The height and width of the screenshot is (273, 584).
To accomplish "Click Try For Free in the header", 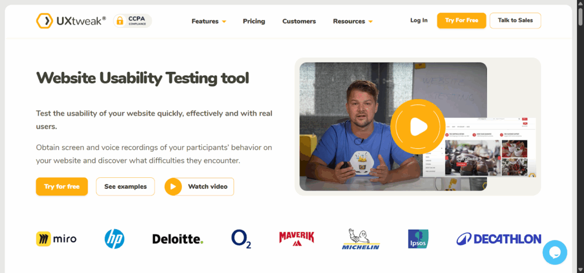I will coord(461,21).
